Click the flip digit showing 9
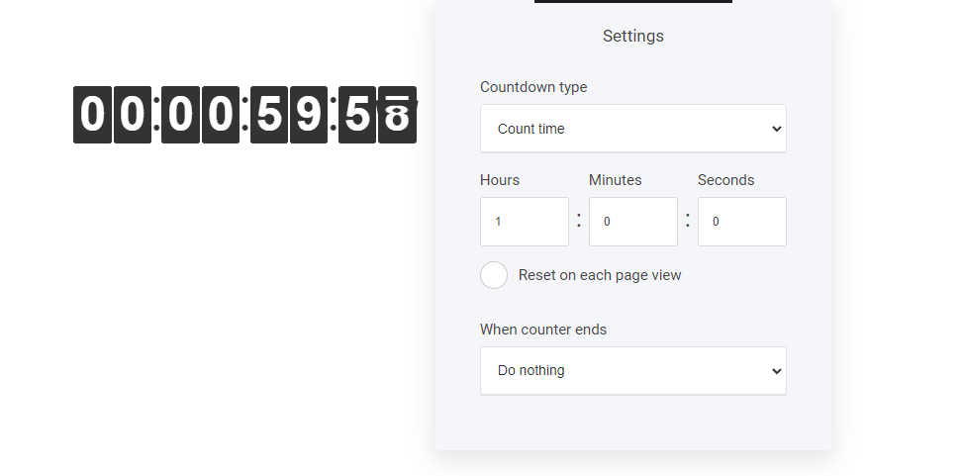This screenshot has height=476, width=963. coord(308,115)
